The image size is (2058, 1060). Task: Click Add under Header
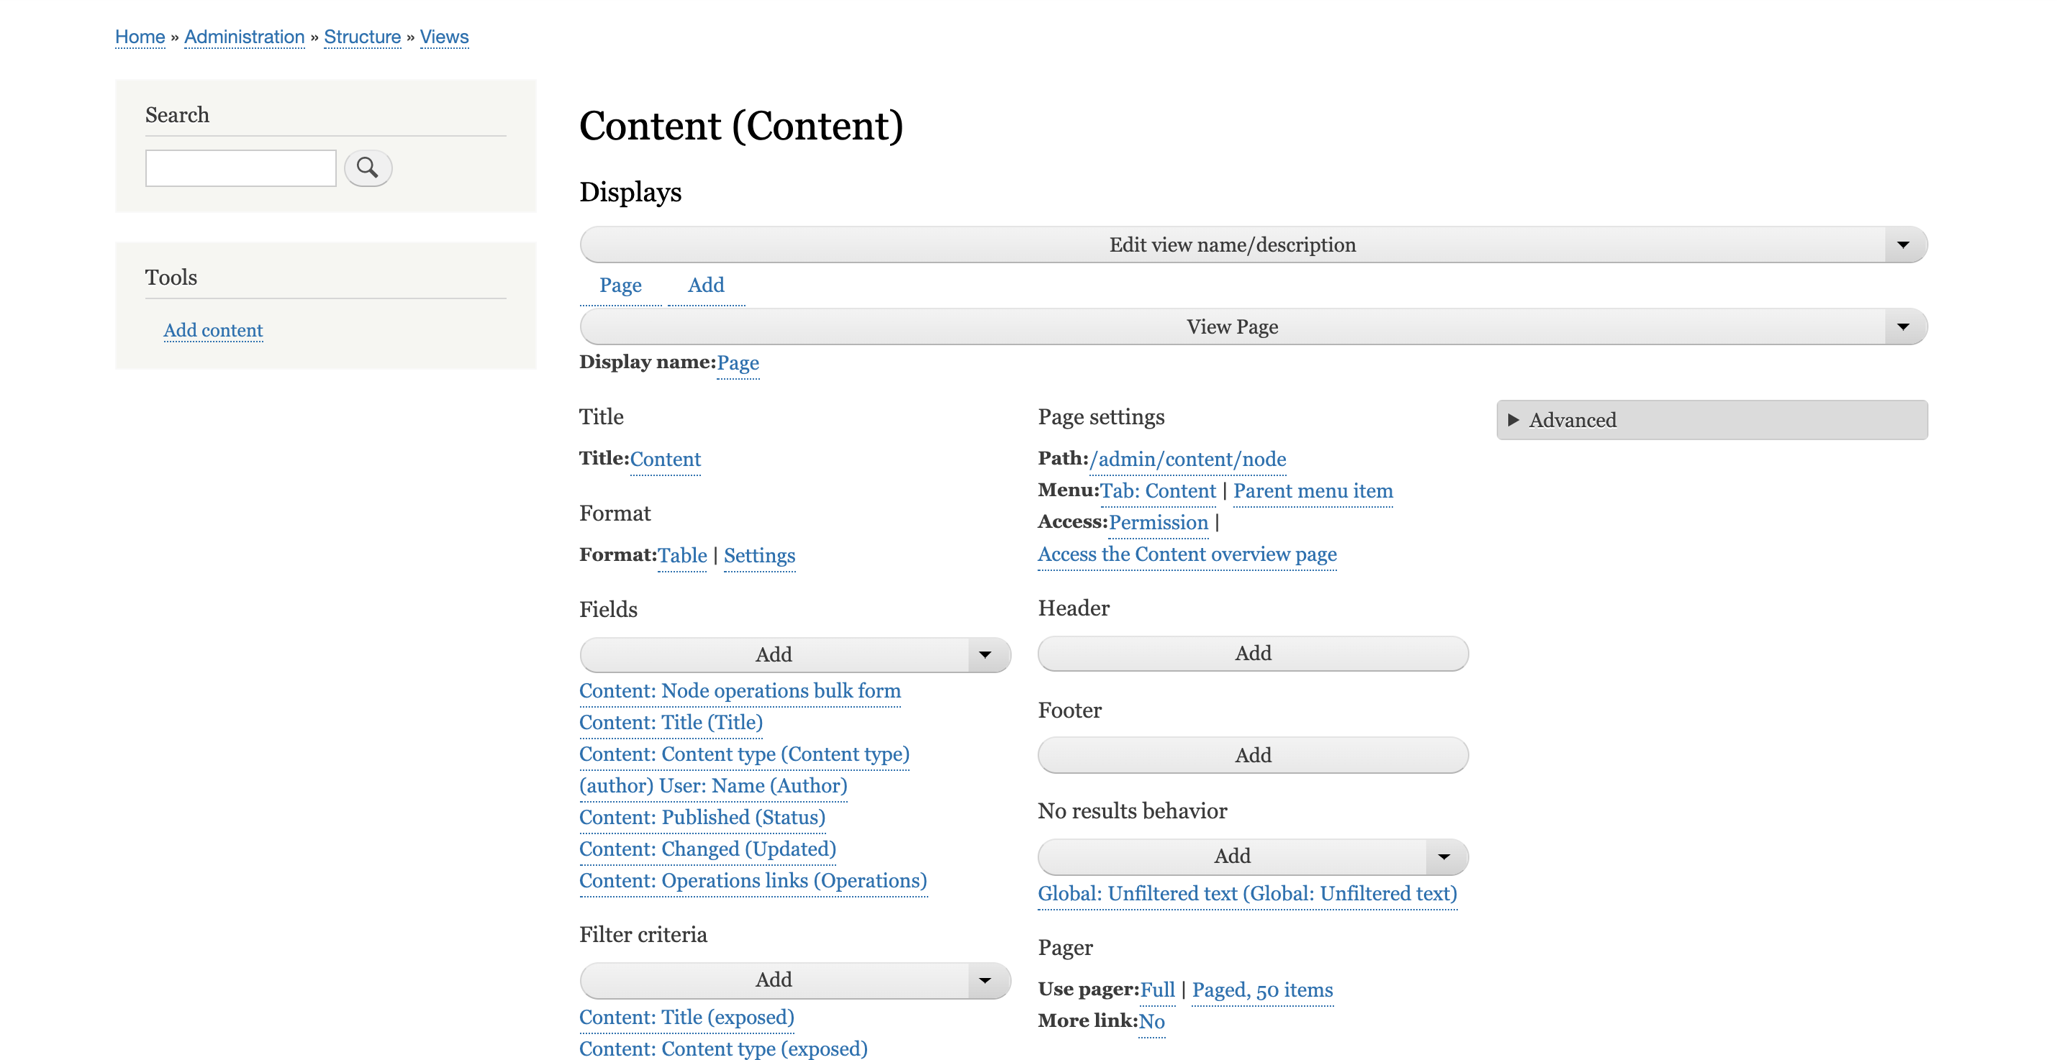click(x=1251, y=653)
